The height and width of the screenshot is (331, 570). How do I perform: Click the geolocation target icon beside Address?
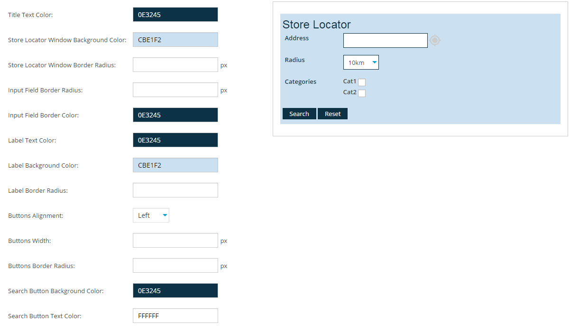[x=435, y=41]
